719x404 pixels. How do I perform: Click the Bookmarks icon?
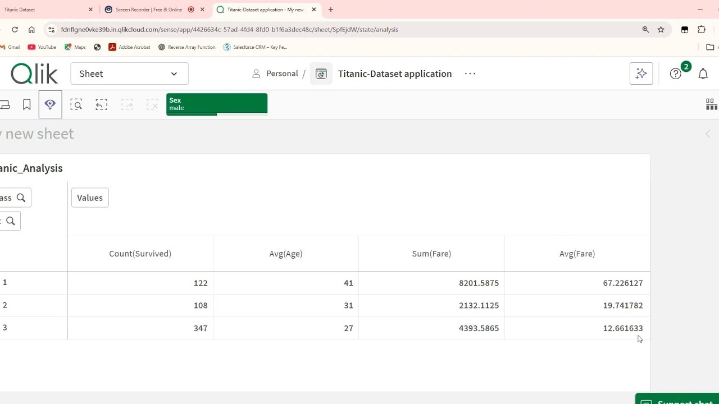(x=26, y=104)
